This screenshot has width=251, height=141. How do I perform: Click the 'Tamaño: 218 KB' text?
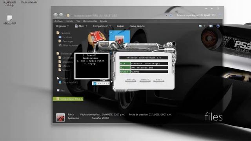pyautogui.click(x=100, y=118)
